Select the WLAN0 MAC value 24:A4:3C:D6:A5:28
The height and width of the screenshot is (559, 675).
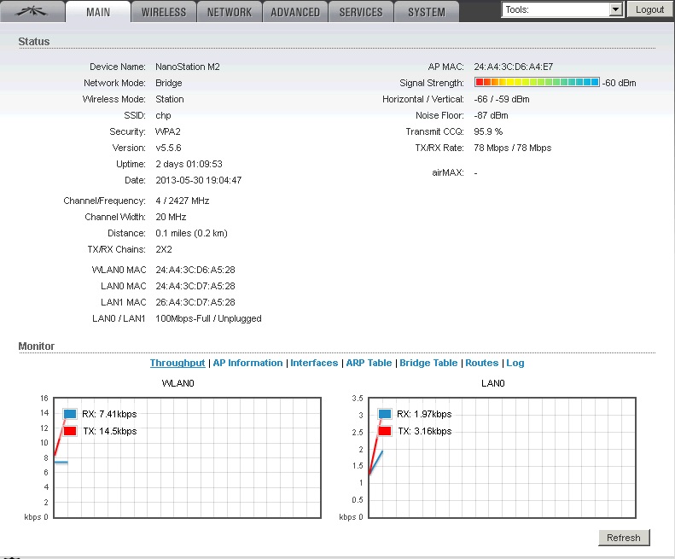(195, 270)
